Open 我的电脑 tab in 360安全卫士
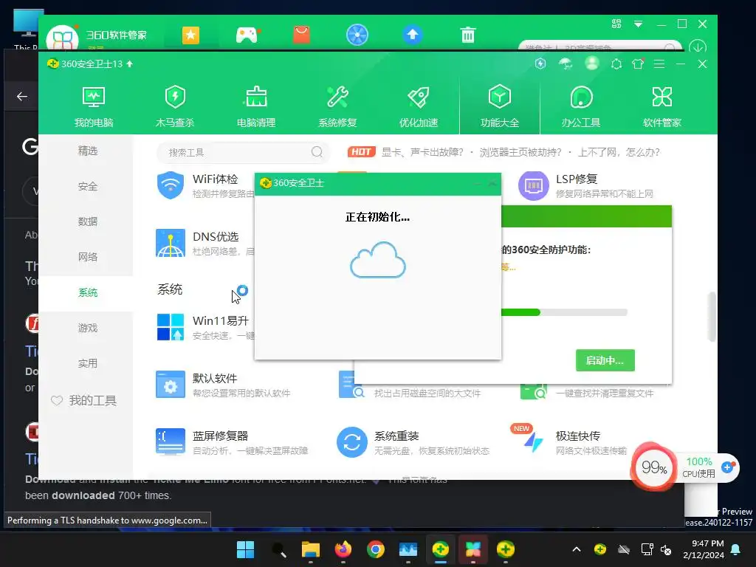Image resolution: width=756 pixels, height=567 pixels. [x=94, y=107]
